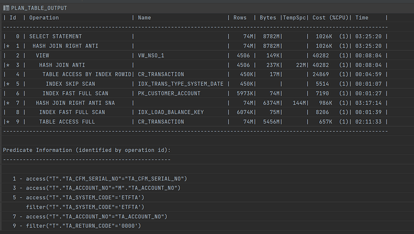Select the filter TA_SYSTEM_CODE='ETFTA' line
Viewport: 414px width, 234px height.
(x=85, y=207)
